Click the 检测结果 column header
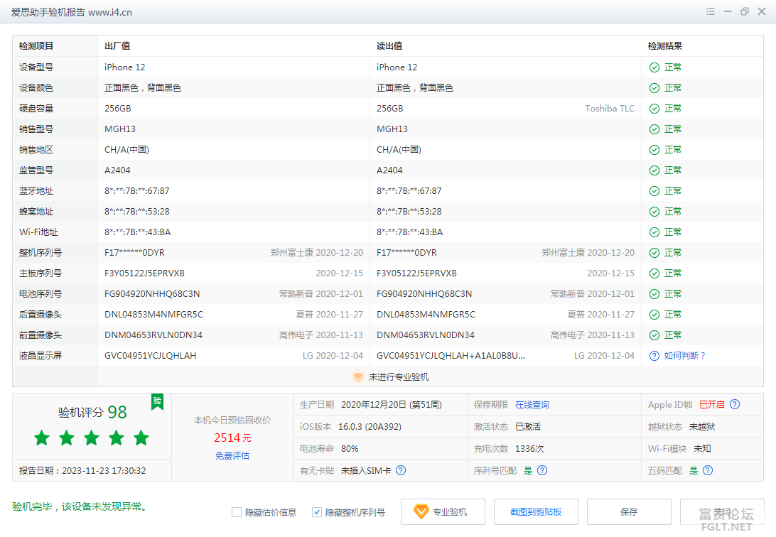The image size is (776, 537). point(664,46)
